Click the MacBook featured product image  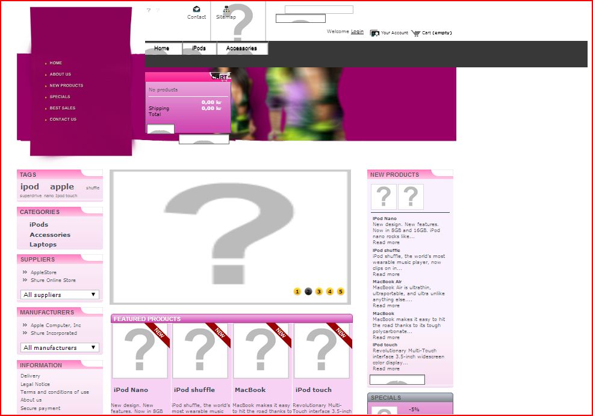pyautogui.click(x=261, y=350)
